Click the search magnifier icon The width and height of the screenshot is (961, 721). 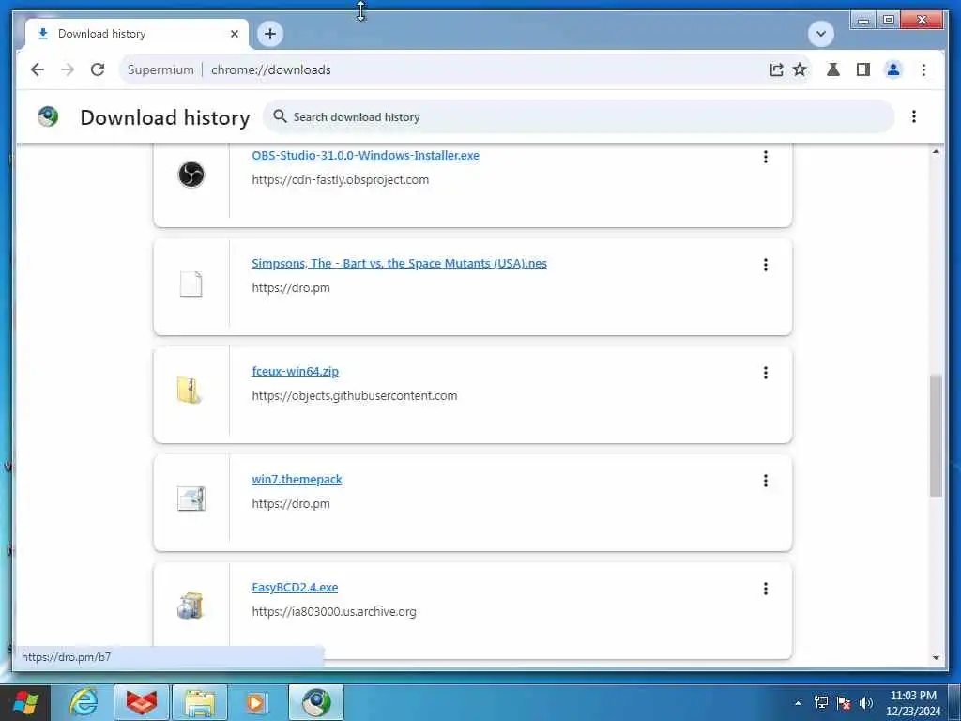tap(280, 115)
